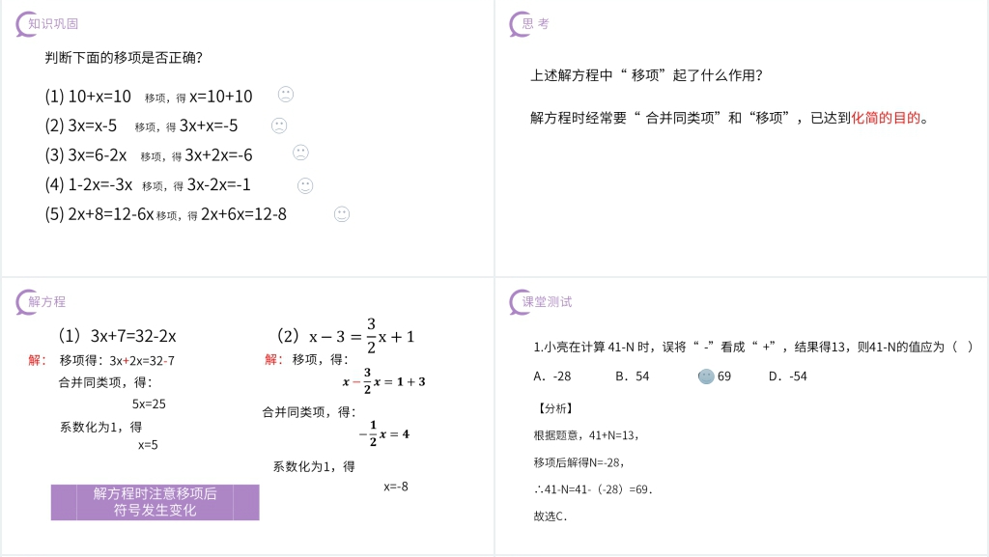The height and width of the screenshot is (557, 989).
Task: Click the smiley face after 2x+6x=12-8
Action: (x=341, y=214)
